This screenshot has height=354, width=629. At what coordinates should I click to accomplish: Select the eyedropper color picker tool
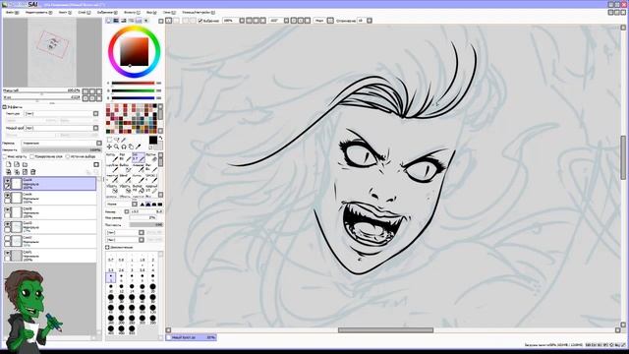coord(139,147)
